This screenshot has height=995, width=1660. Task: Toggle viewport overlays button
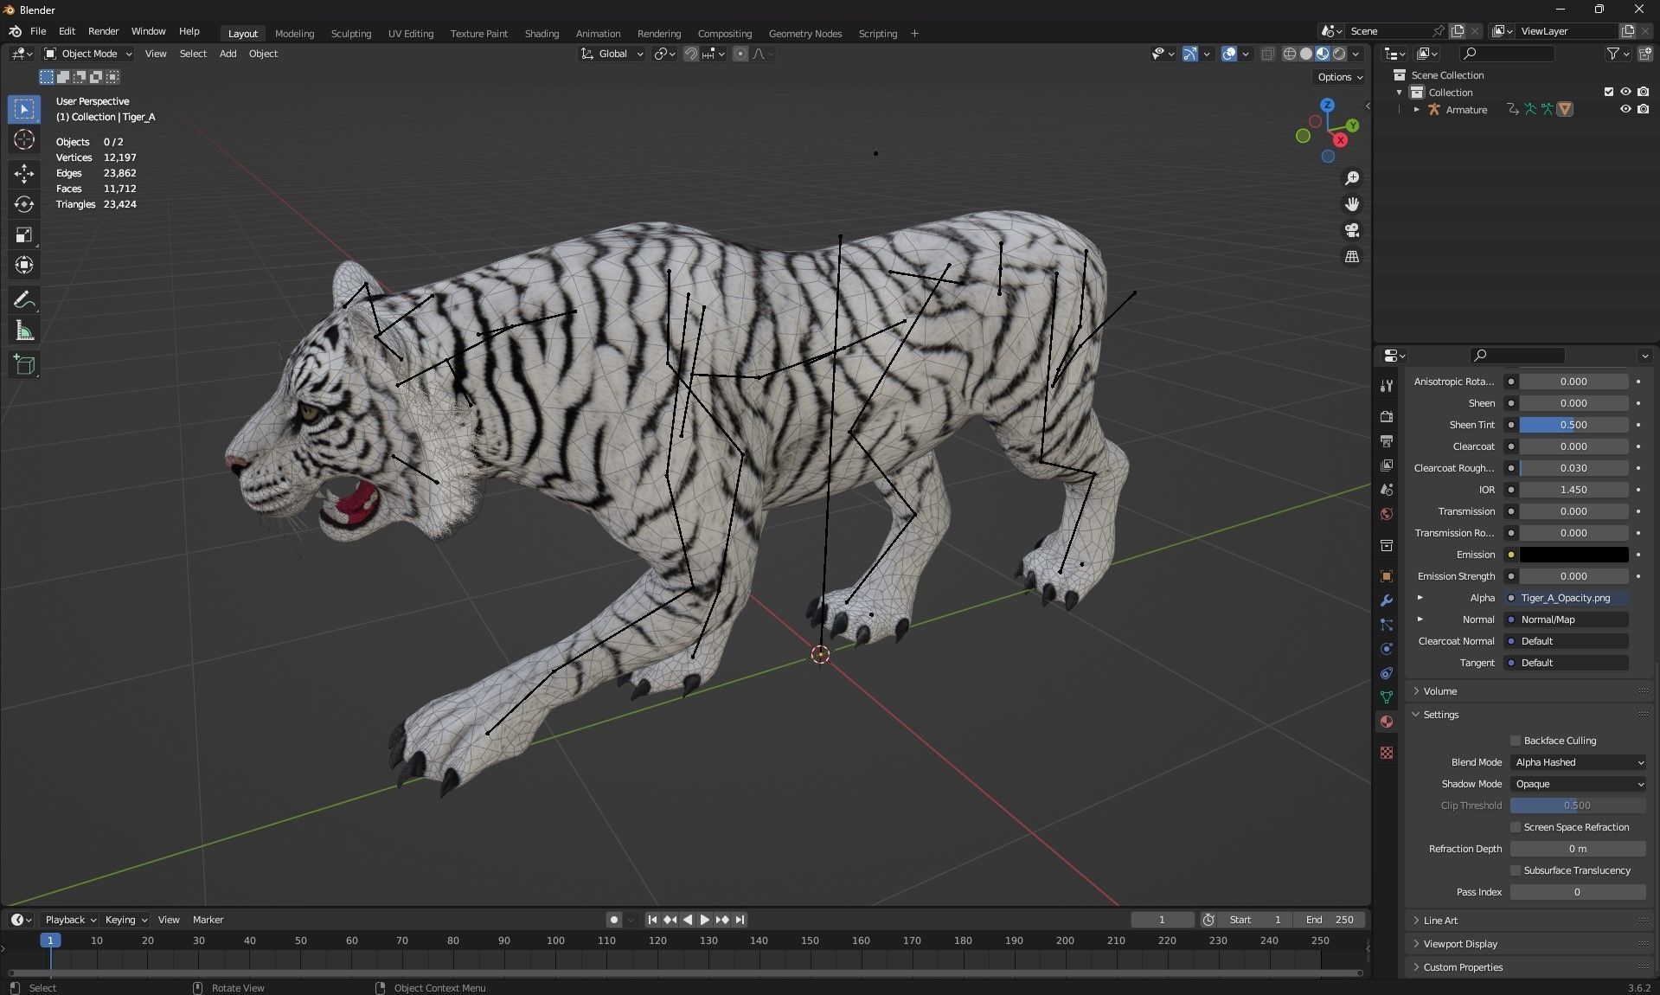click(1229, 54)
